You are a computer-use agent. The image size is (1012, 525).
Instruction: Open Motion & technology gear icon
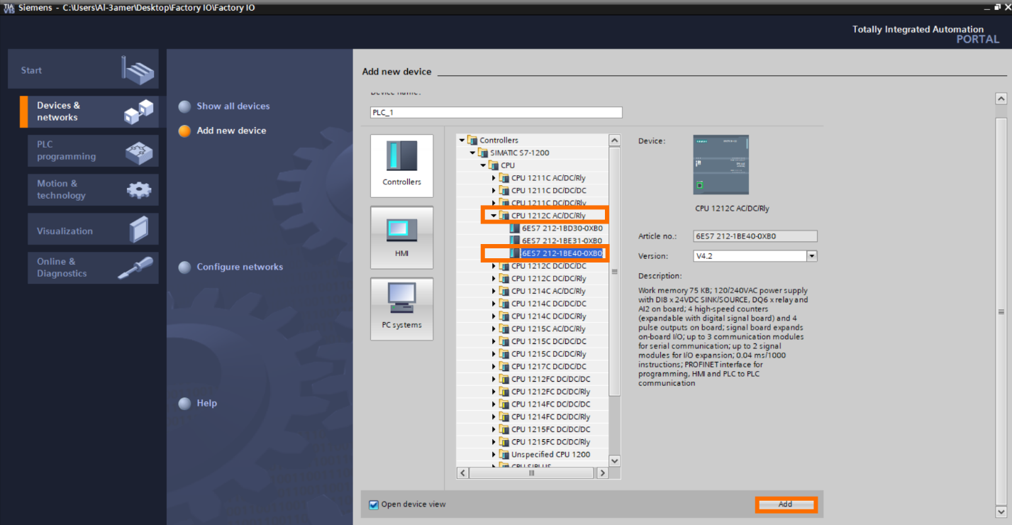click(138, 189)
